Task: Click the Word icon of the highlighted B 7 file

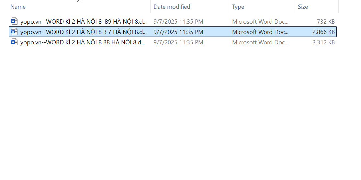Action: [x=14, y=32]
